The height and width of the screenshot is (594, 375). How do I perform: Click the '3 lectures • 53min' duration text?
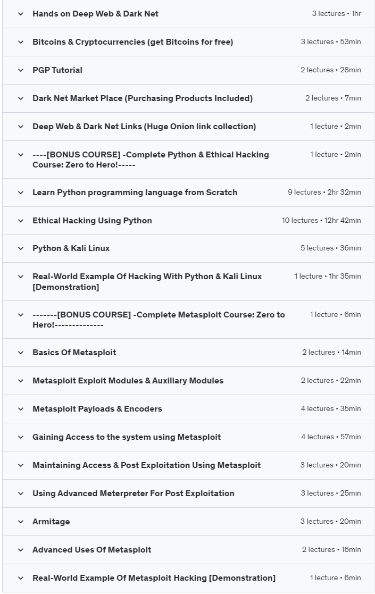click(x=331, y=42)
